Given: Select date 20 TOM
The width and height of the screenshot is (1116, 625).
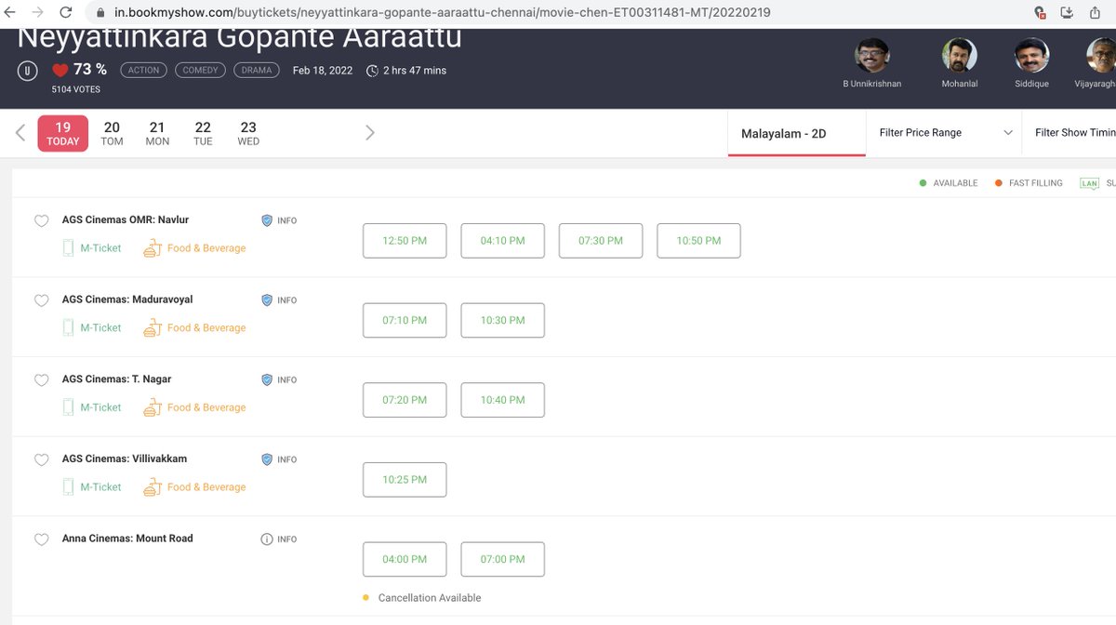Looking at the screenshot, I should click(x=112, y=134).
